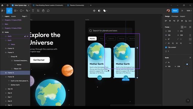
Task: Open the Page 1 dropdown
Action: coord(25,16)
